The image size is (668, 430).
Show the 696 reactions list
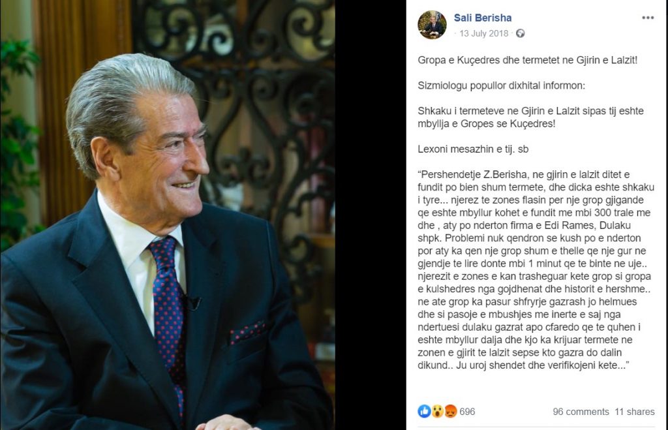coord(467,412)
